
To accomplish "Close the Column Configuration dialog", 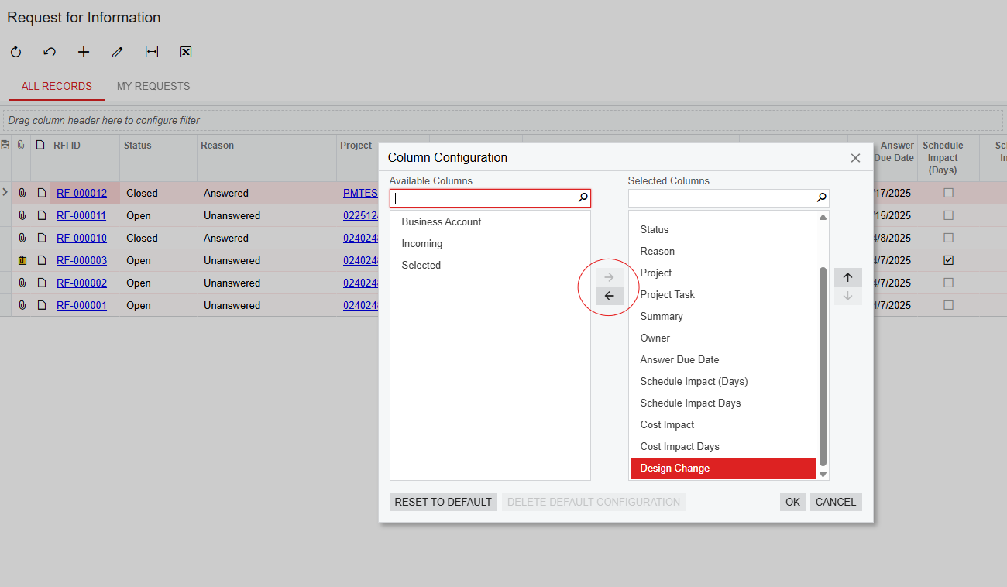I will pos(855,158).
